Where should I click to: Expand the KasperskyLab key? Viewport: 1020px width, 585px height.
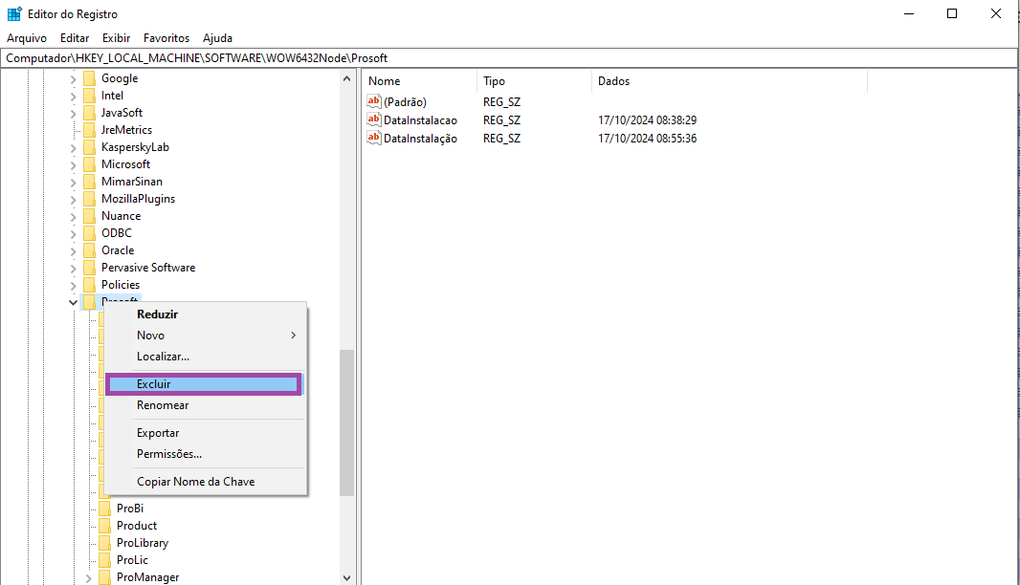[73, 148]
